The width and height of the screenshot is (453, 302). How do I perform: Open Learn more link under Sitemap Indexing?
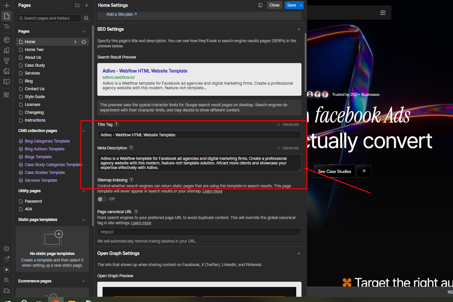coord(213,191)
